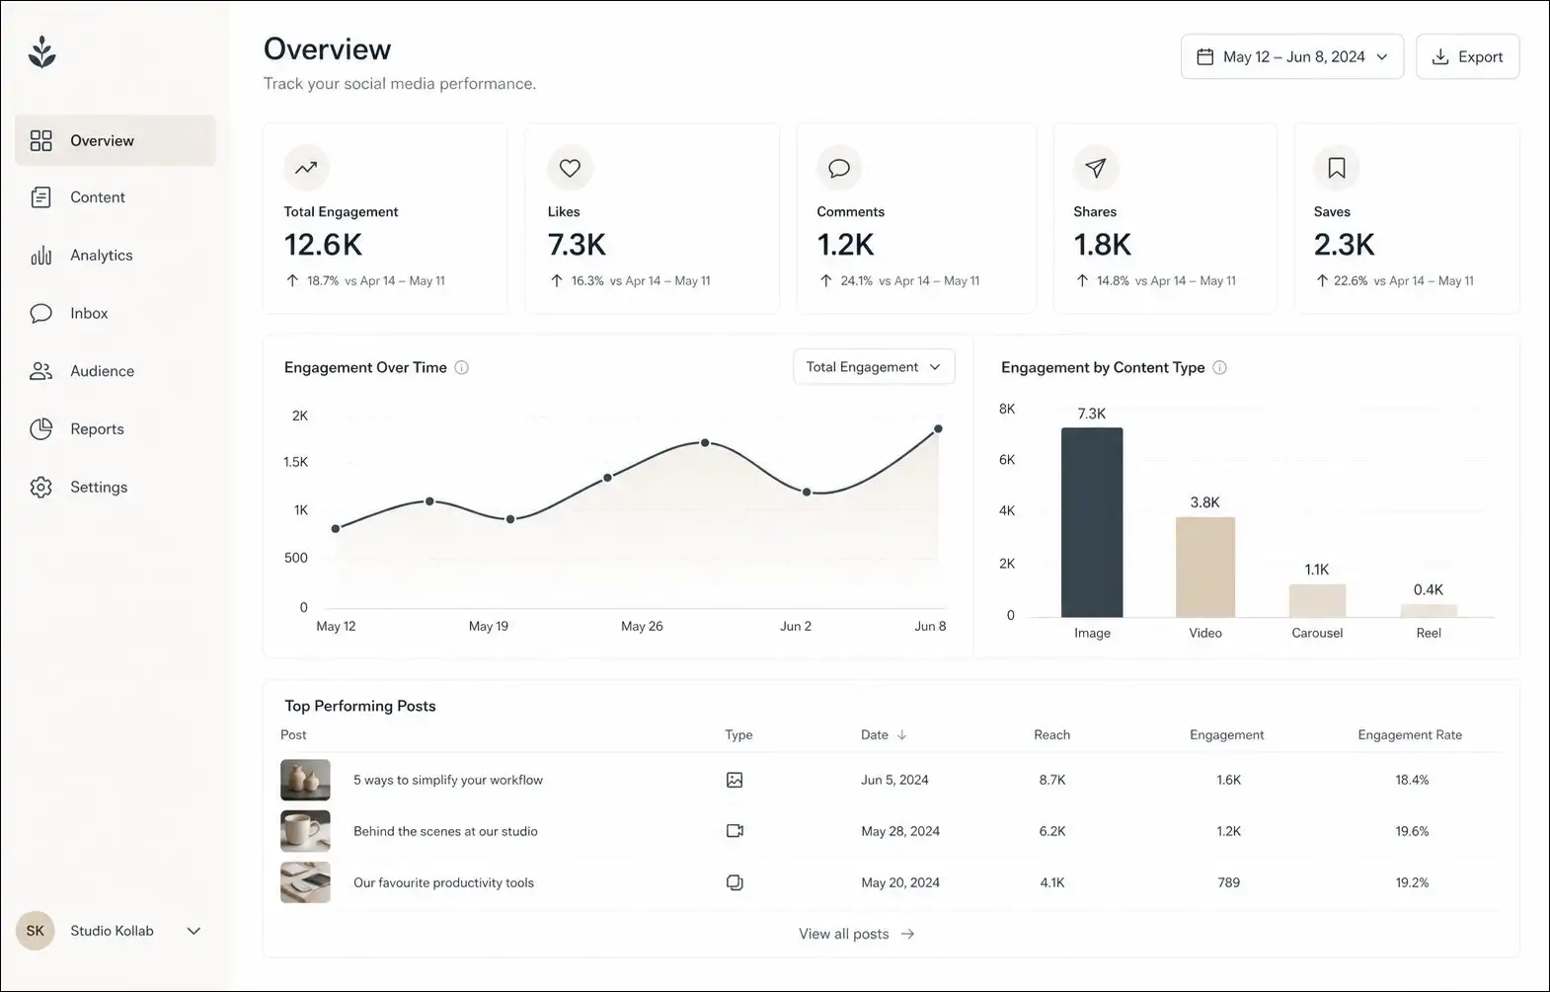Screen dimensions: 1550x992
Task: Click the Audience people icon
Action: (x=40, y=371)
